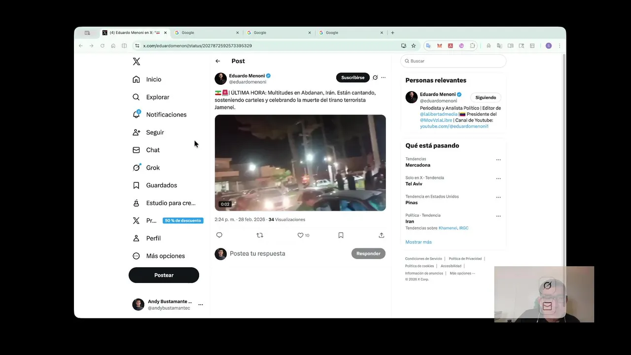The image size is (631, 355).
Task: Bookmark this page with star icon
Action: (414, 46)
